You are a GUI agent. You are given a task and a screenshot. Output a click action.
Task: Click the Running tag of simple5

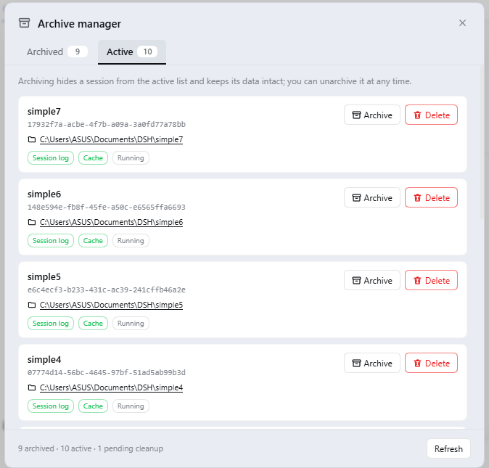pyautogui.click(x=131, y=324)
